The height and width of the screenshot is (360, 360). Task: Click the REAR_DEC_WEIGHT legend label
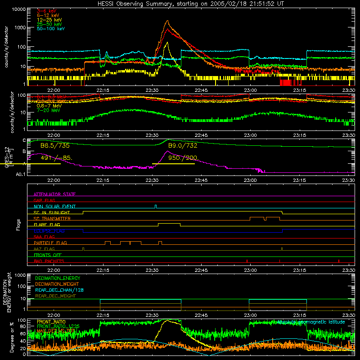click(x=55, y=296)
